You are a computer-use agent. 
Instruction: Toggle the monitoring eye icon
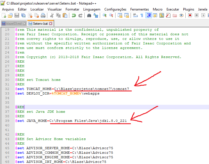tap(181, 15)
